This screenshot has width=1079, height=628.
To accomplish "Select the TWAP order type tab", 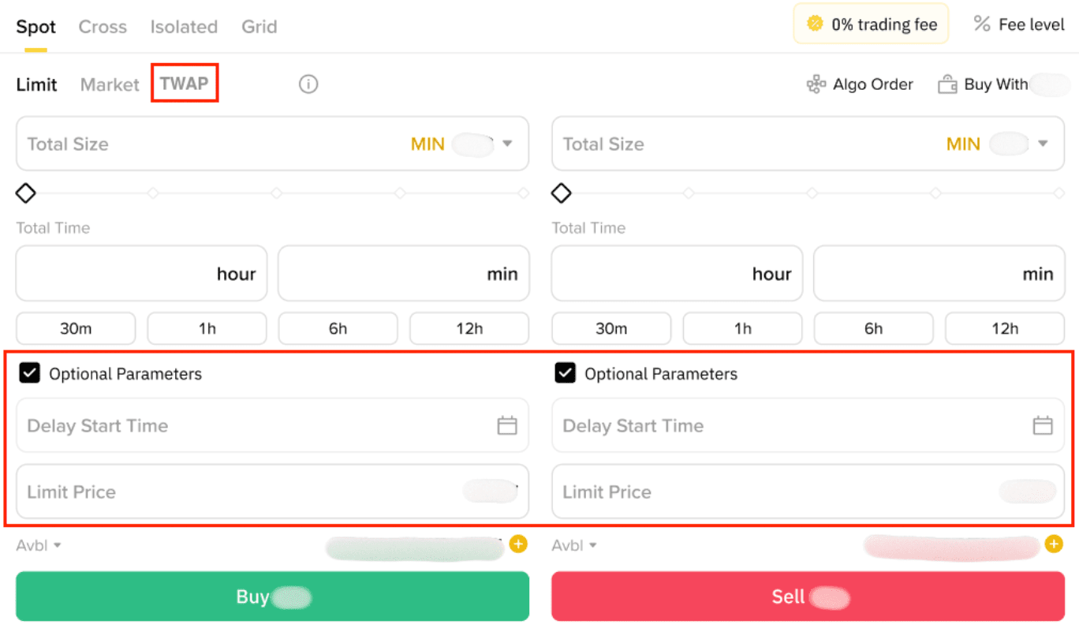I will pyautogui.click(x=184, y=84).
